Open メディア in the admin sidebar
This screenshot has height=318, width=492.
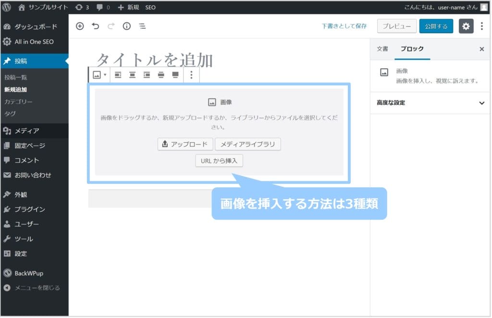[27, 130]
